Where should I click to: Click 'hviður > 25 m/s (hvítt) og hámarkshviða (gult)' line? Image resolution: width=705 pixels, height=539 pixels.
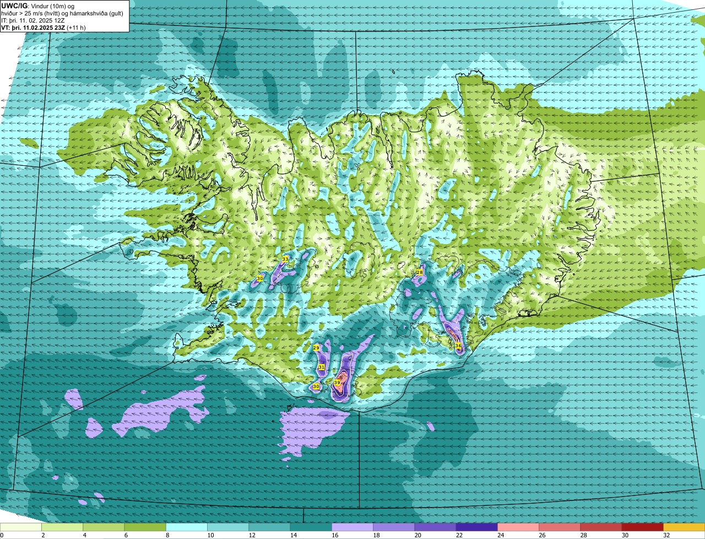coord(62,13)
